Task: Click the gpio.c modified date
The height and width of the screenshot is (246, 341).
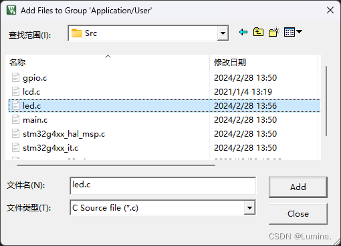Action: click(x=245, y=78)
